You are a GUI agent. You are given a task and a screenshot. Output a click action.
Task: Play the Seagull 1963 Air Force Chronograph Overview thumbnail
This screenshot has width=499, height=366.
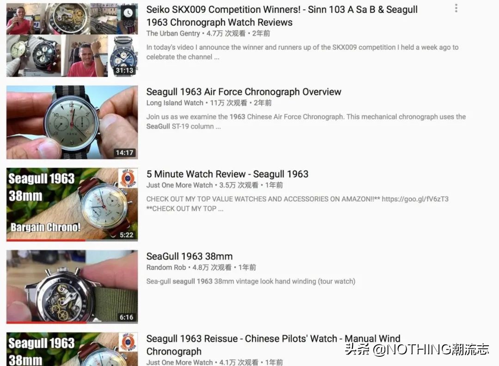tap(72, 122)
